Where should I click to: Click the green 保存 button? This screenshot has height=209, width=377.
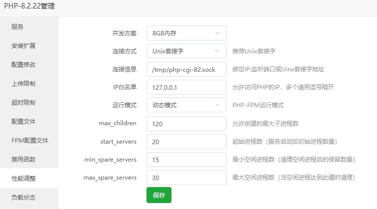point(159,195)
